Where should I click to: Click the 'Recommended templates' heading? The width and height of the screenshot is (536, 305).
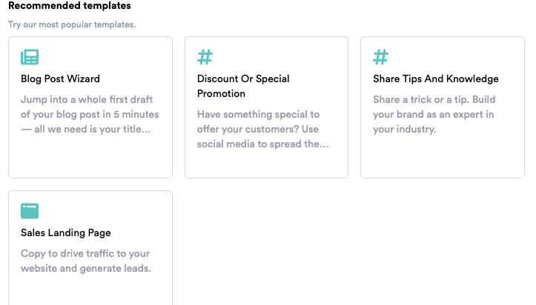tap(70, 6)
